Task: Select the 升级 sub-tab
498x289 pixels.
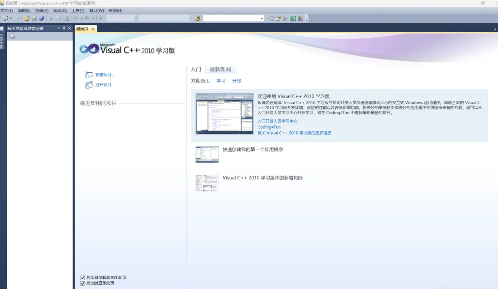Action: tap(237, 81)
